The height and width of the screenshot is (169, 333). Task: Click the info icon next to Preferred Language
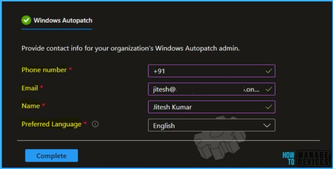(95, 124)
